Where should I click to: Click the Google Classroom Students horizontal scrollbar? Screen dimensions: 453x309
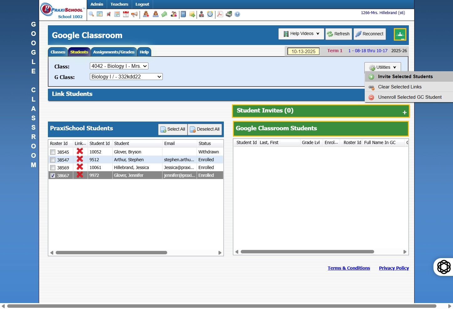coord(307,252)
